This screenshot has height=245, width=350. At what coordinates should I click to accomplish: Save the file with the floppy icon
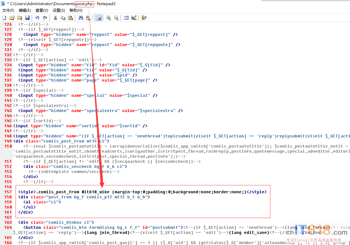point(27,18)
